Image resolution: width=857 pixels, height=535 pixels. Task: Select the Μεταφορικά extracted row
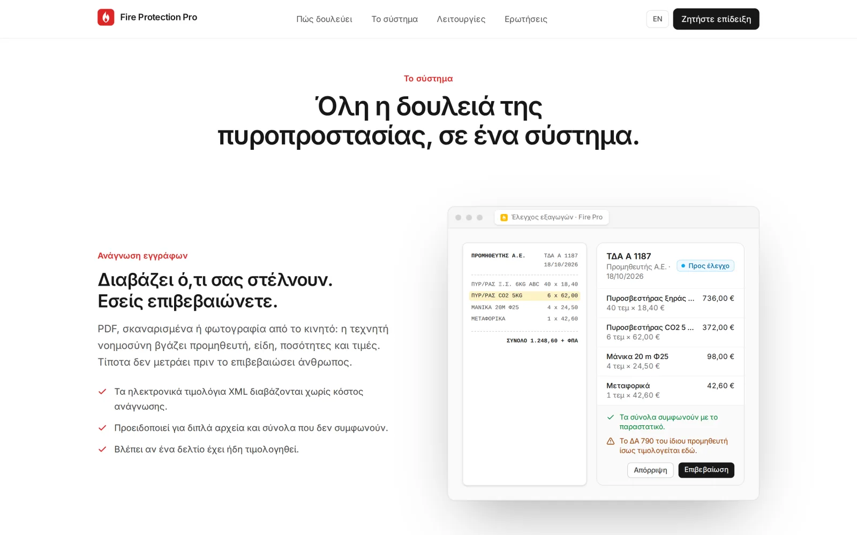tap(670, 391)
